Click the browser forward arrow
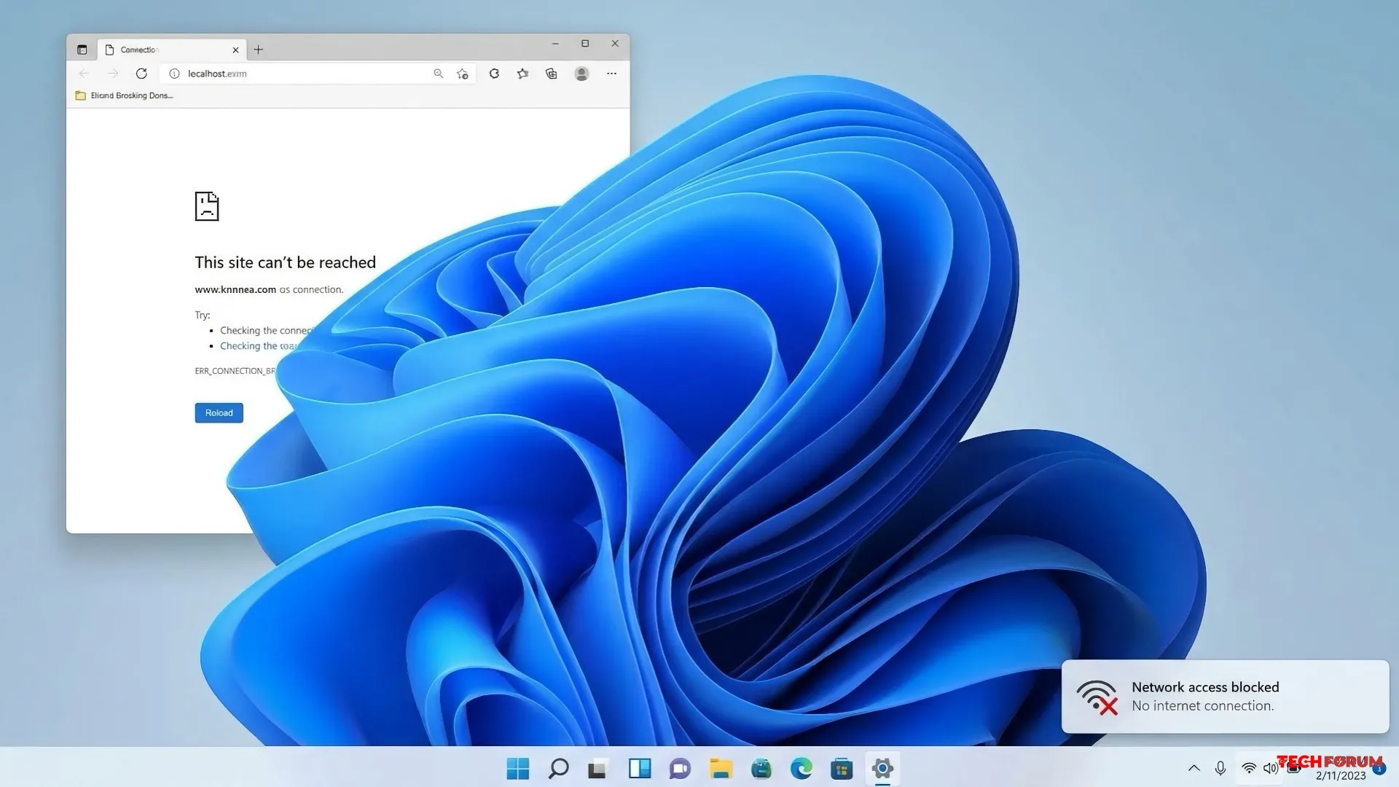Screen dimensions: 1399x787 click(113, 74)
